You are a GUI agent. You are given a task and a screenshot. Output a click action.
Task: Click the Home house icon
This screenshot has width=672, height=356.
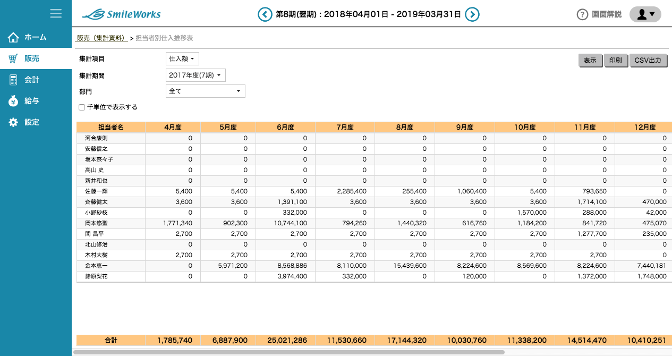point(13,37)
